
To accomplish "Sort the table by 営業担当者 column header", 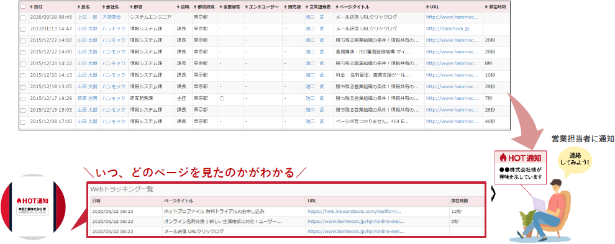I will click(x=318, y=7).
